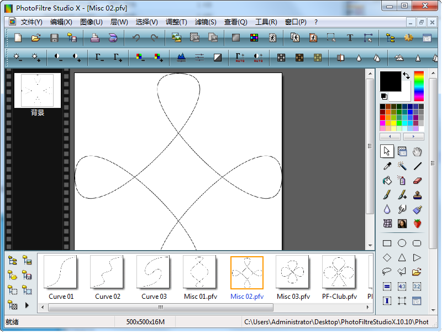This screenshot has width=442, height=332.
Task: Choose the rectangle selection shape
Action: tap(387, 243)
